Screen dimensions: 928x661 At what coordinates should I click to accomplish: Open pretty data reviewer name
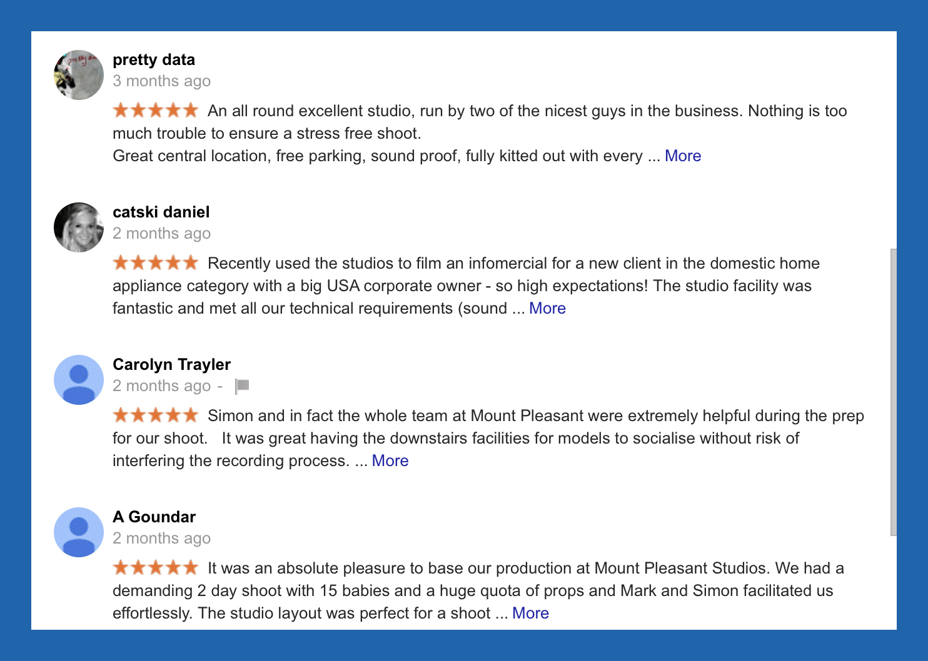pyautogui.click(x=154, y=60)
